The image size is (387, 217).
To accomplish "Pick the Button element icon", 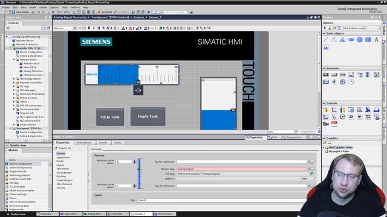I will (x=334, y=75).
